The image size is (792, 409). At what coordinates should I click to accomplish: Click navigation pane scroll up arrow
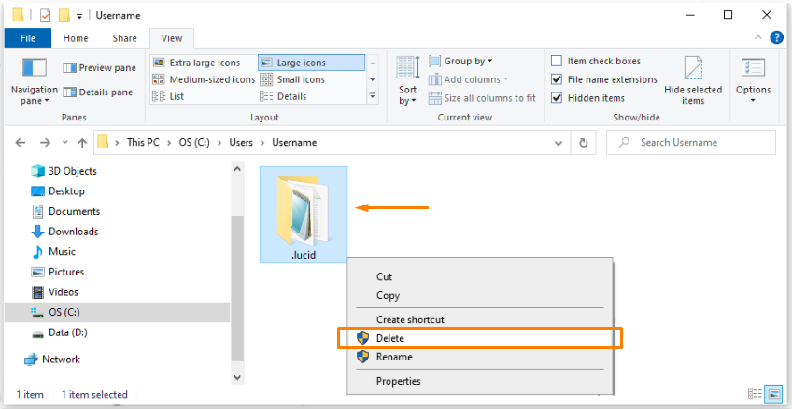[237, 169]
